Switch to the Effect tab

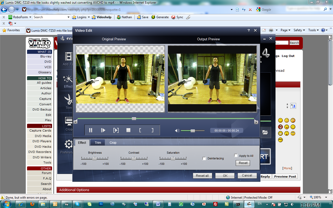point(82,142)
